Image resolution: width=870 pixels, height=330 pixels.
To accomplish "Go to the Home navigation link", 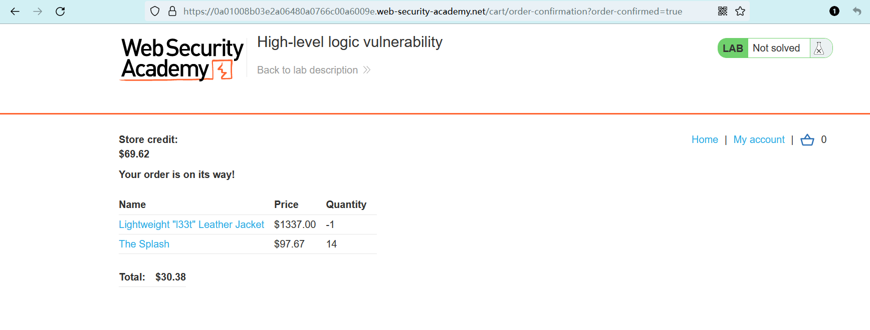I will pyautogui.click(x=704, y=140).
